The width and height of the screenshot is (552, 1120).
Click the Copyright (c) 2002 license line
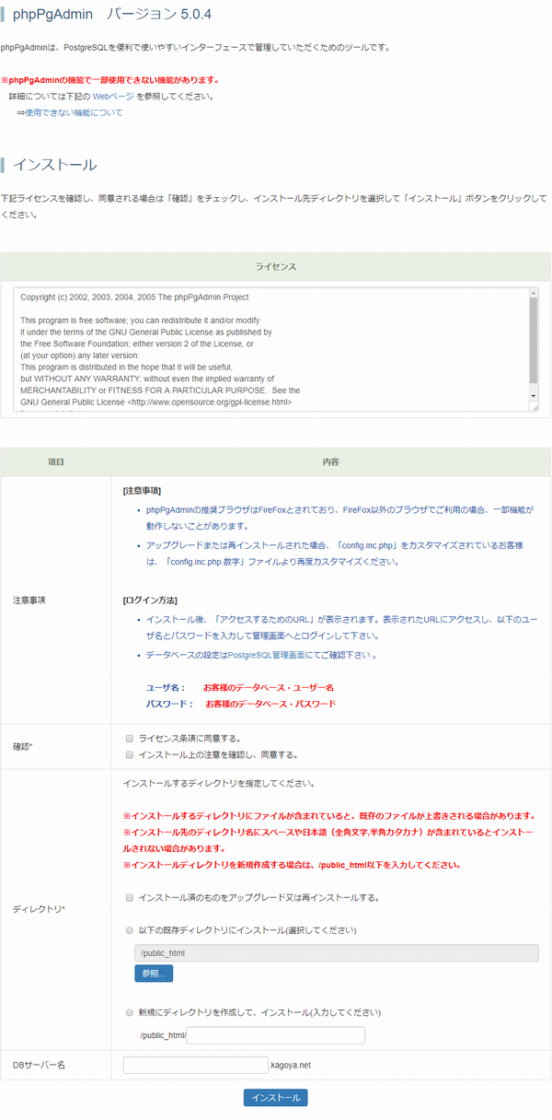point(134,297)
